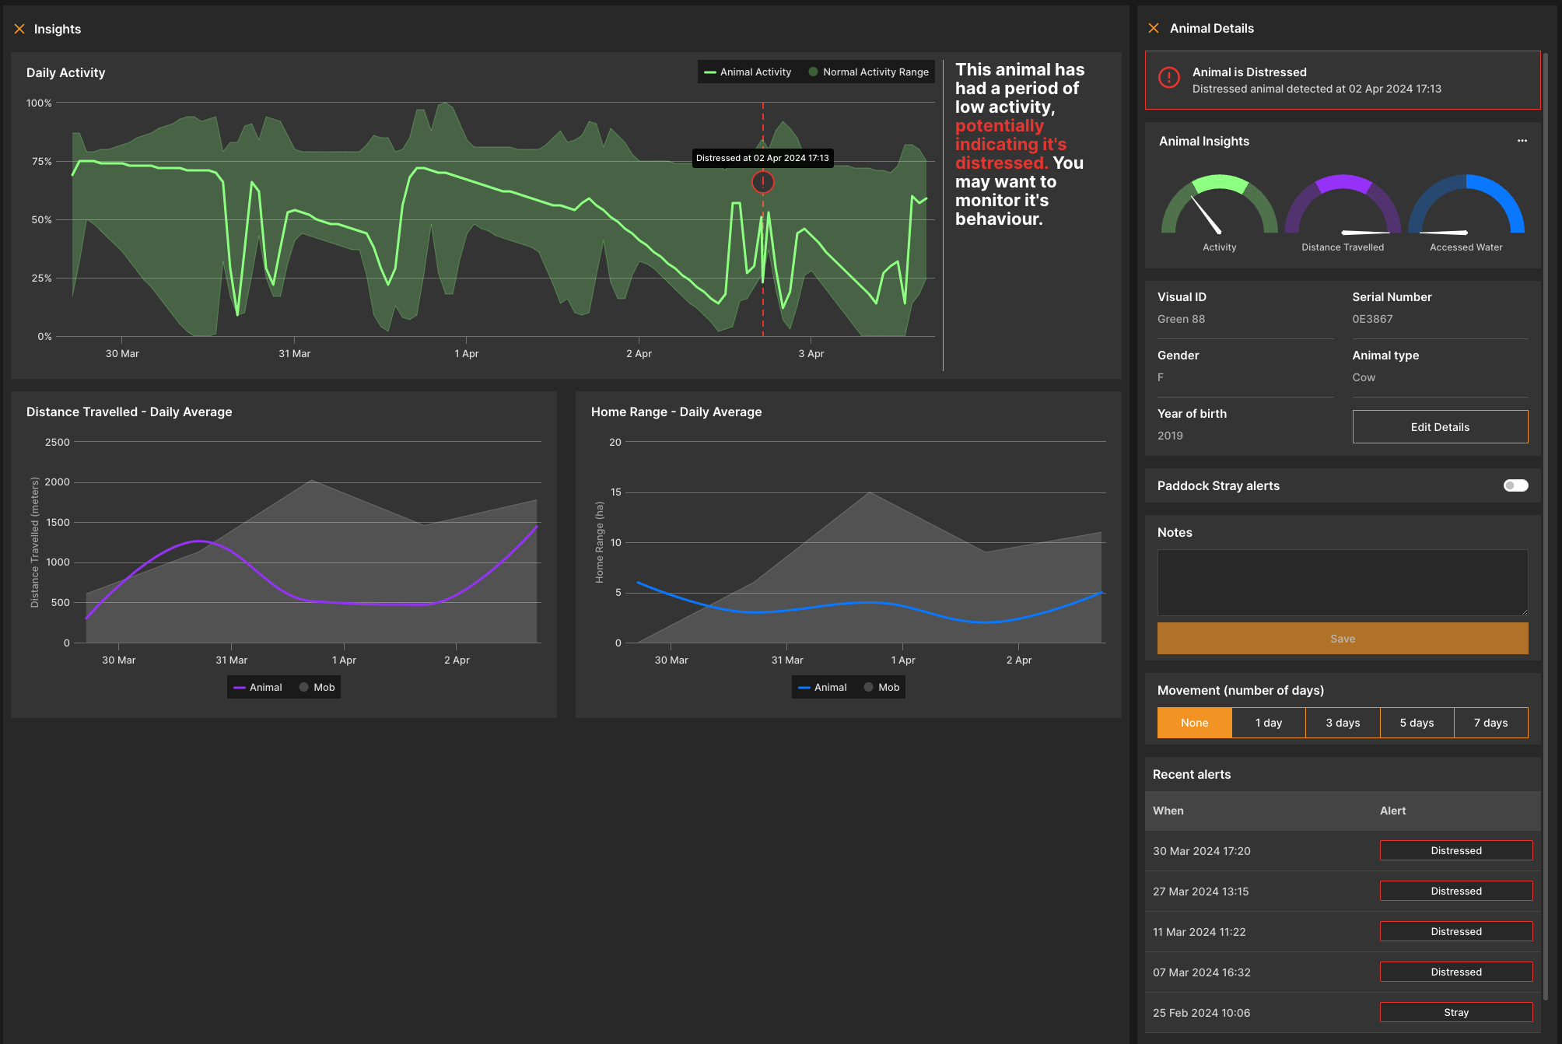
Task: Toggle Normal Activity Range legend item
Action: [868, 72]
